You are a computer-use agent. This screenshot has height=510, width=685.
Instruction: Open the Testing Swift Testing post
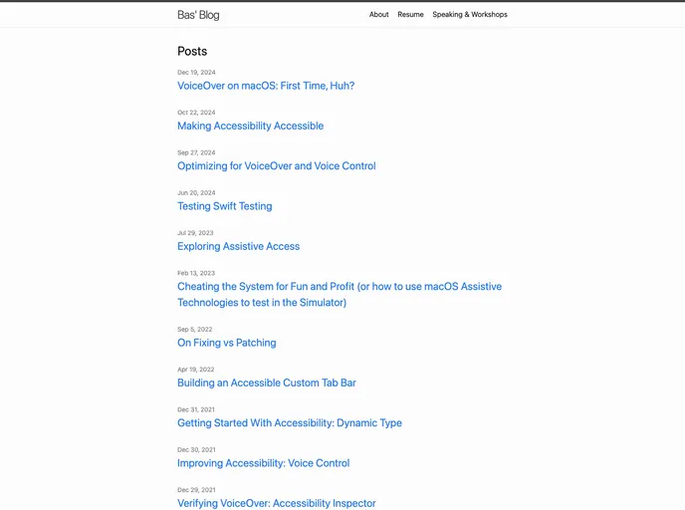[224, 206]
